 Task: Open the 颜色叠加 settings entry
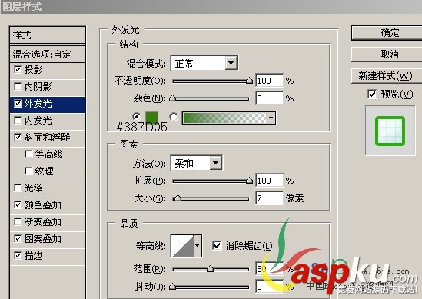pyautogui.click(x=42, y=205)
